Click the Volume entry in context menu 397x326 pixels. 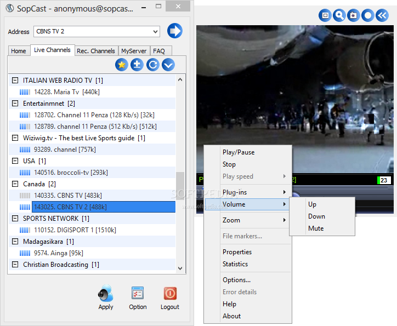(247, 204)
